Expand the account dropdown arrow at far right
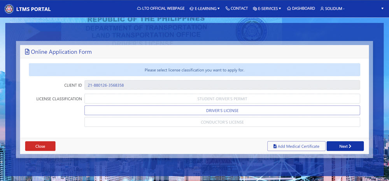Image resolution: width=389 pixels, height=181 pixels. click(382, 9)
